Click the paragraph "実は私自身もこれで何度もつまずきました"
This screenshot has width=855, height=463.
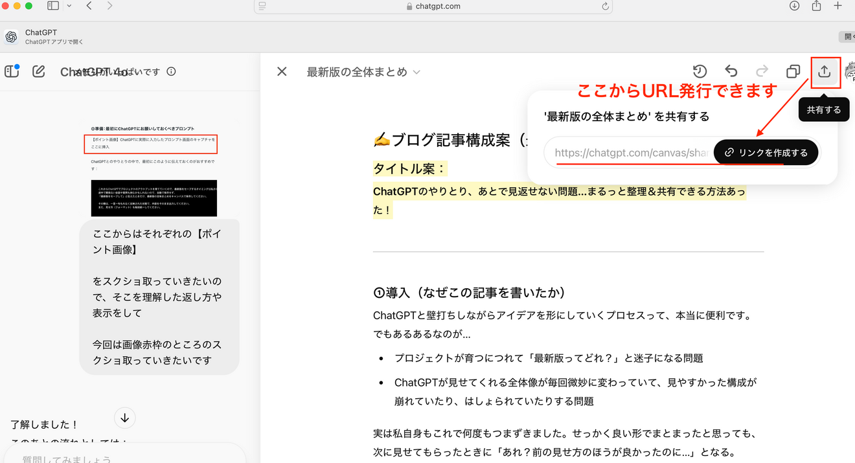565,443
